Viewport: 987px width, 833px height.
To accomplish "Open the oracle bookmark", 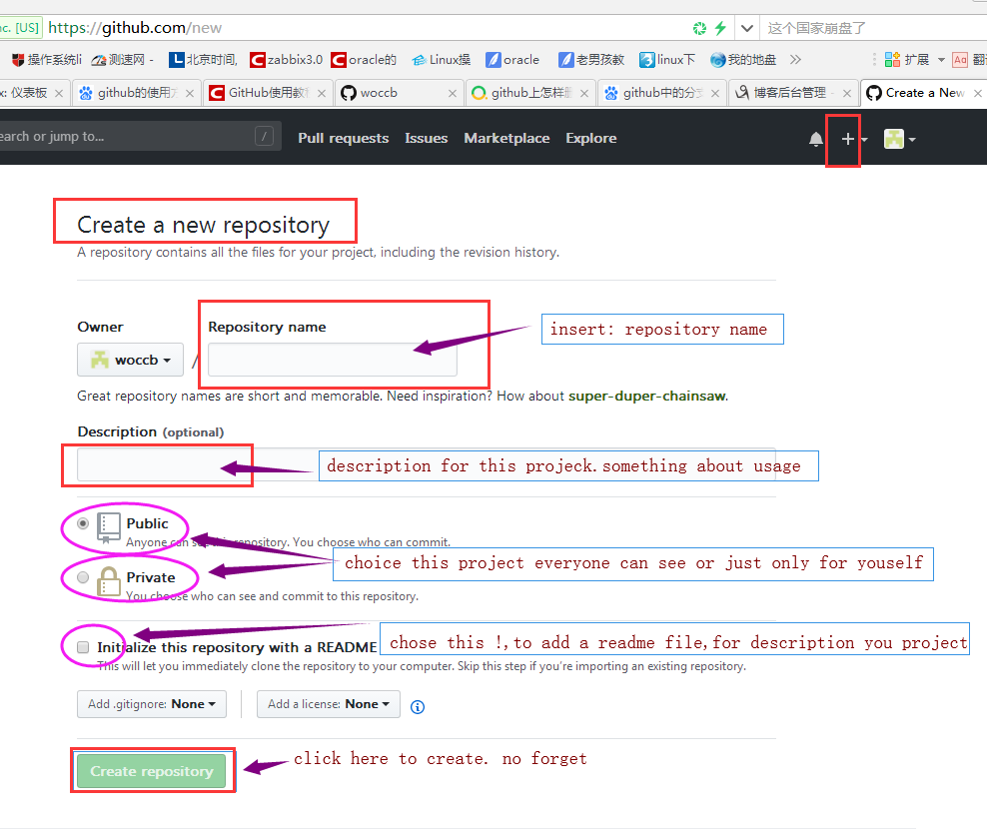I will point(512,60).
